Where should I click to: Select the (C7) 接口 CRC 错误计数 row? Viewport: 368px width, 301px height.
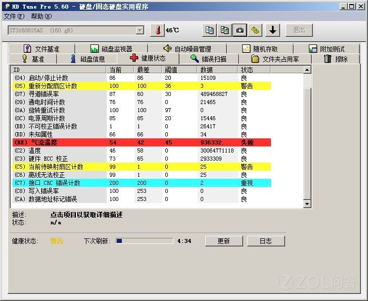(142, 183)
